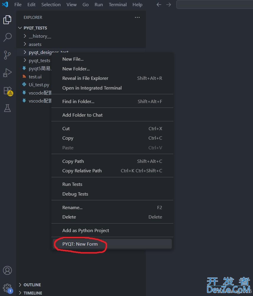Open the Search view icon
The width and height of the screenshot is (253, 296).
point(7,37)
